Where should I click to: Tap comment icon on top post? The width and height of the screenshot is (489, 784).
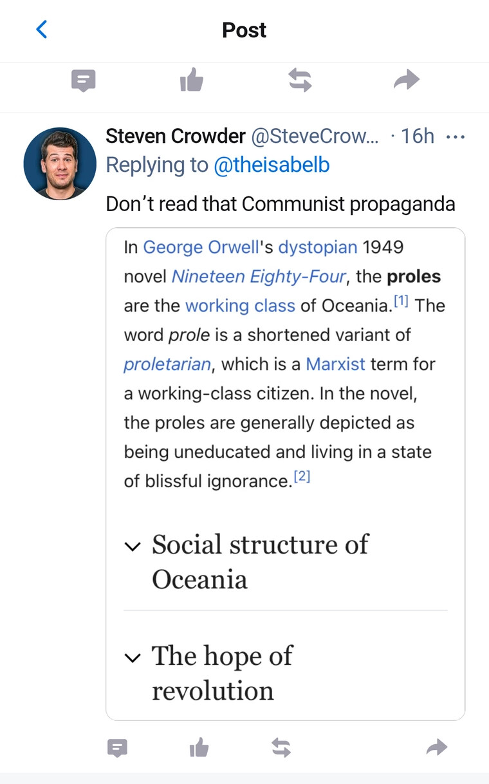point(83,81)
